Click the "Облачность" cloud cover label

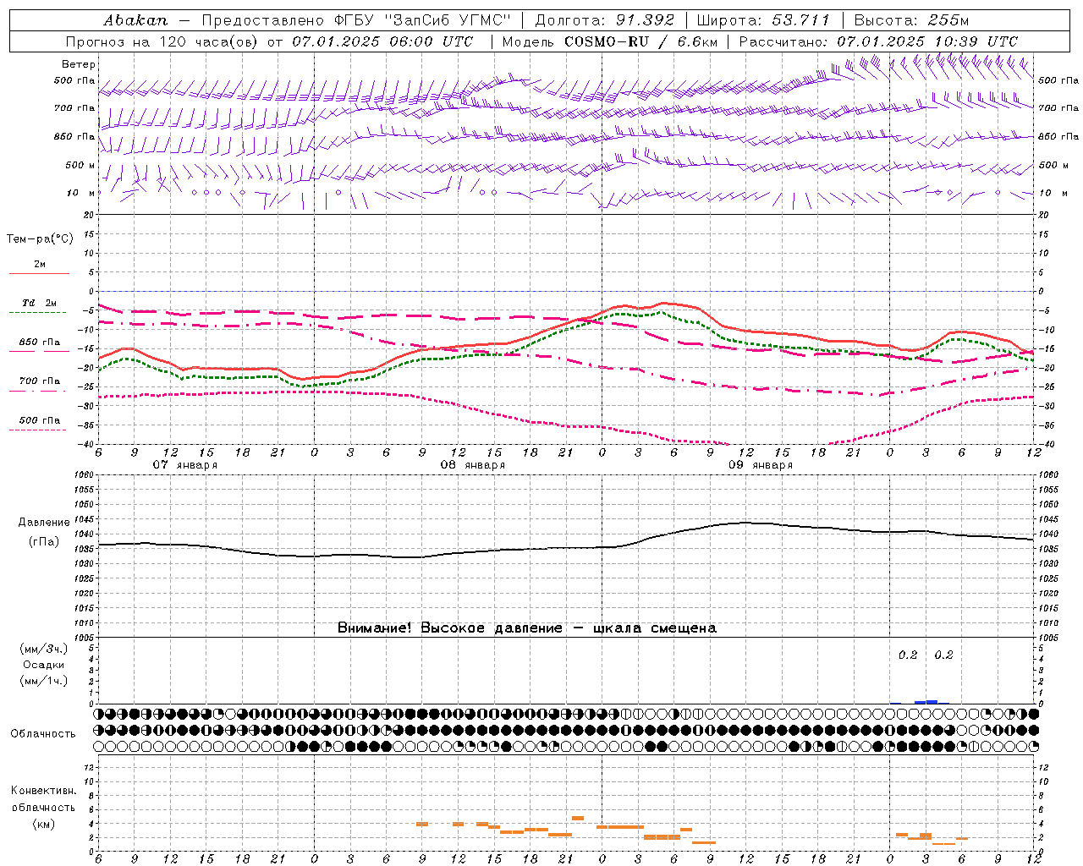point(43,734)
